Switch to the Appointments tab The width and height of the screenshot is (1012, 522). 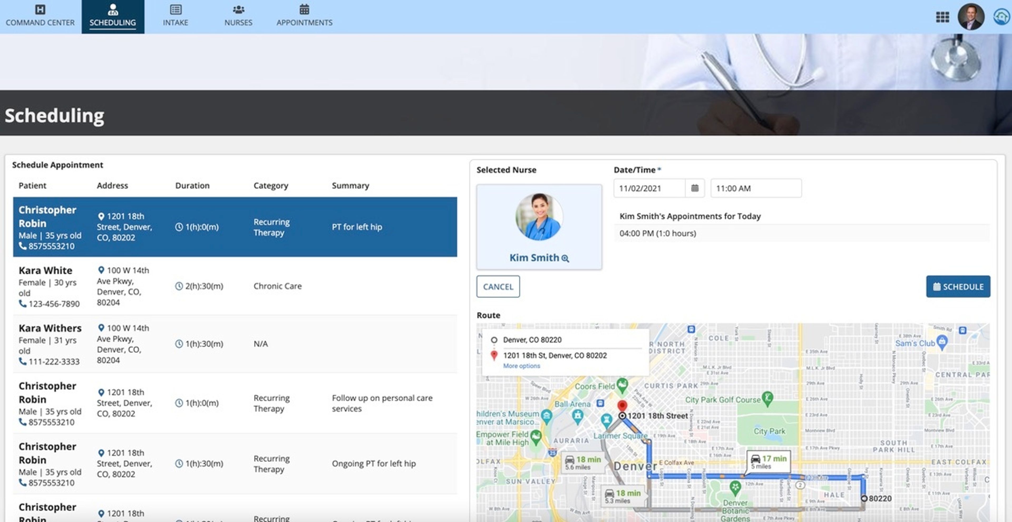coord(304,16)
